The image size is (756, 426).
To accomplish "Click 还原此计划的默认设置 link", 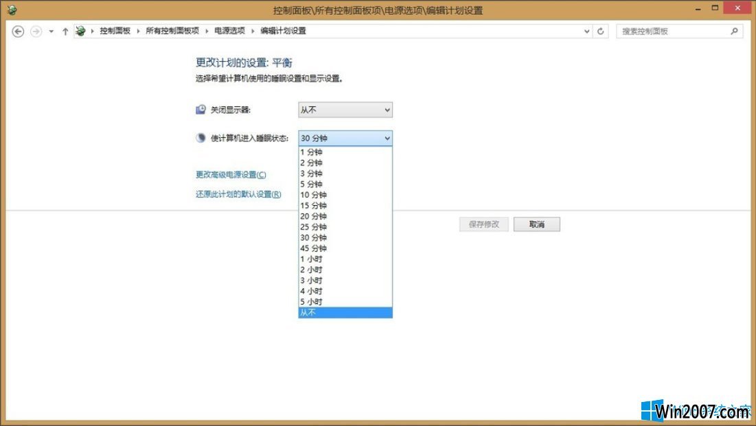I will coord(238,194).
